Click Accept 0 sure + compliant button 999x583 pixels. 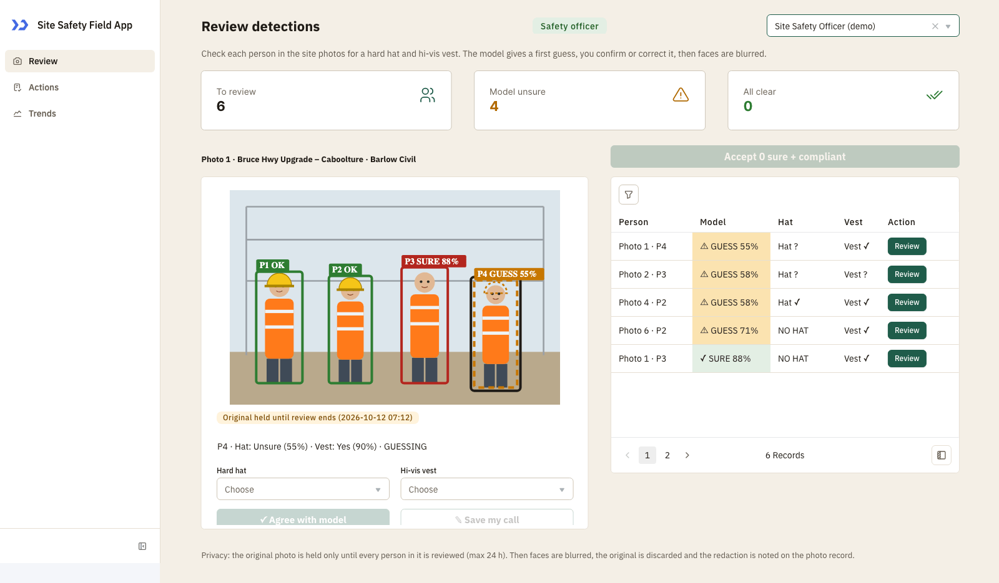tap(785, 157)
